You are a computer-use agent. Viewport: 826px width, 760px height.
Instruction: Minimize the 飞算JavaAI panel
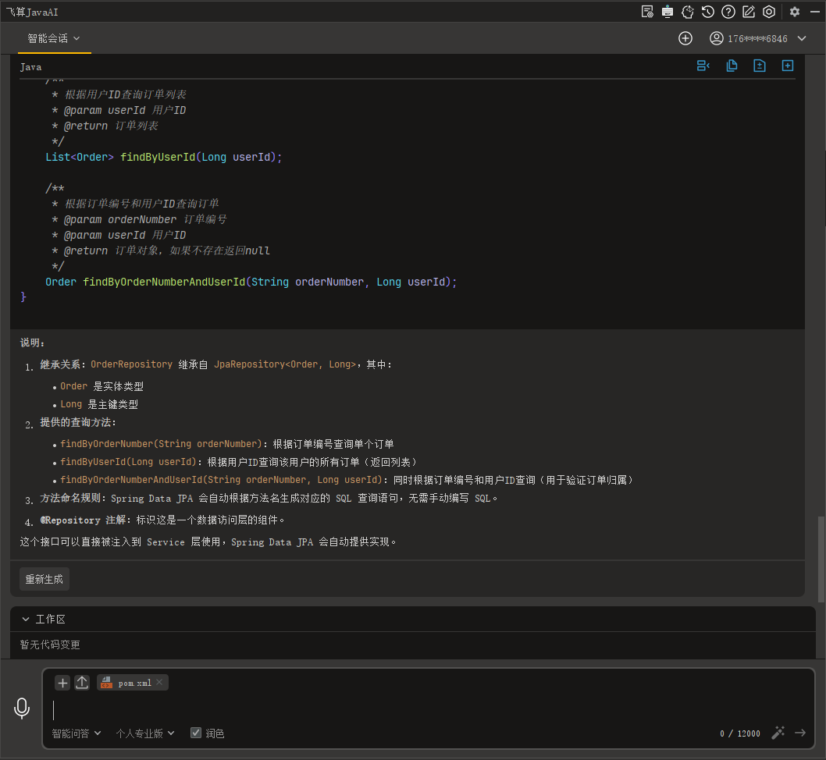[815, 12]
